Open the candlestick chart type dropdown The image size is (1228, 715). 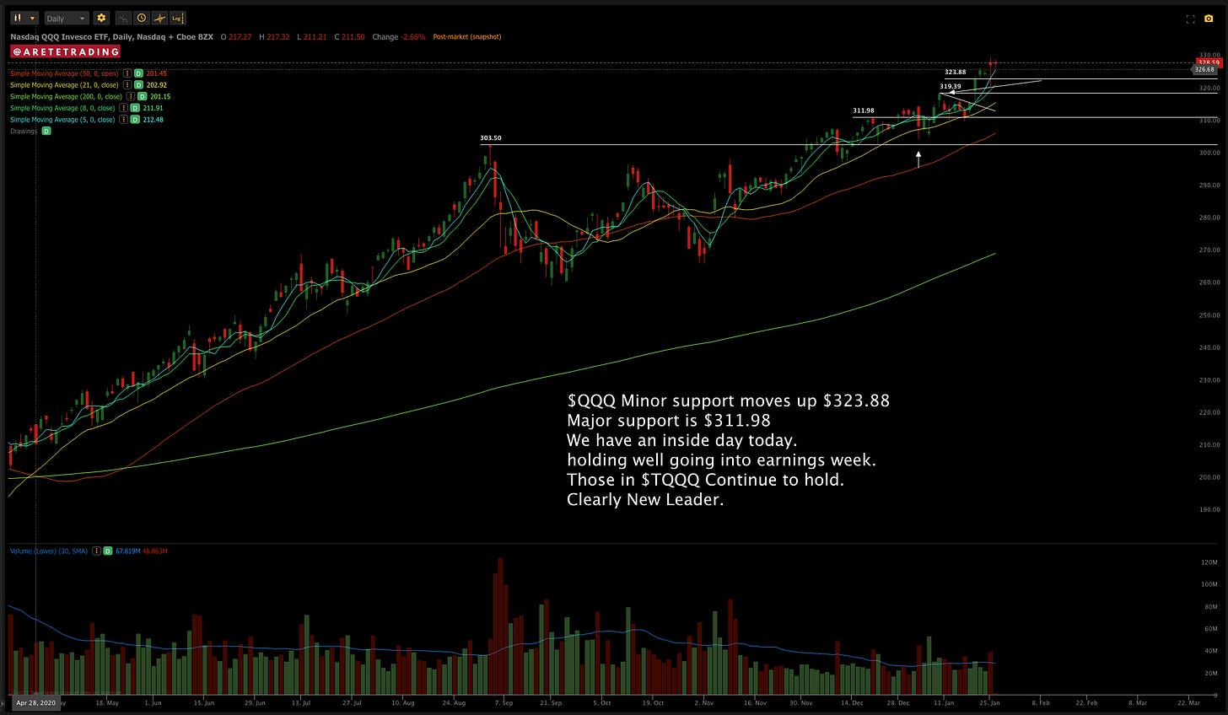24,18
